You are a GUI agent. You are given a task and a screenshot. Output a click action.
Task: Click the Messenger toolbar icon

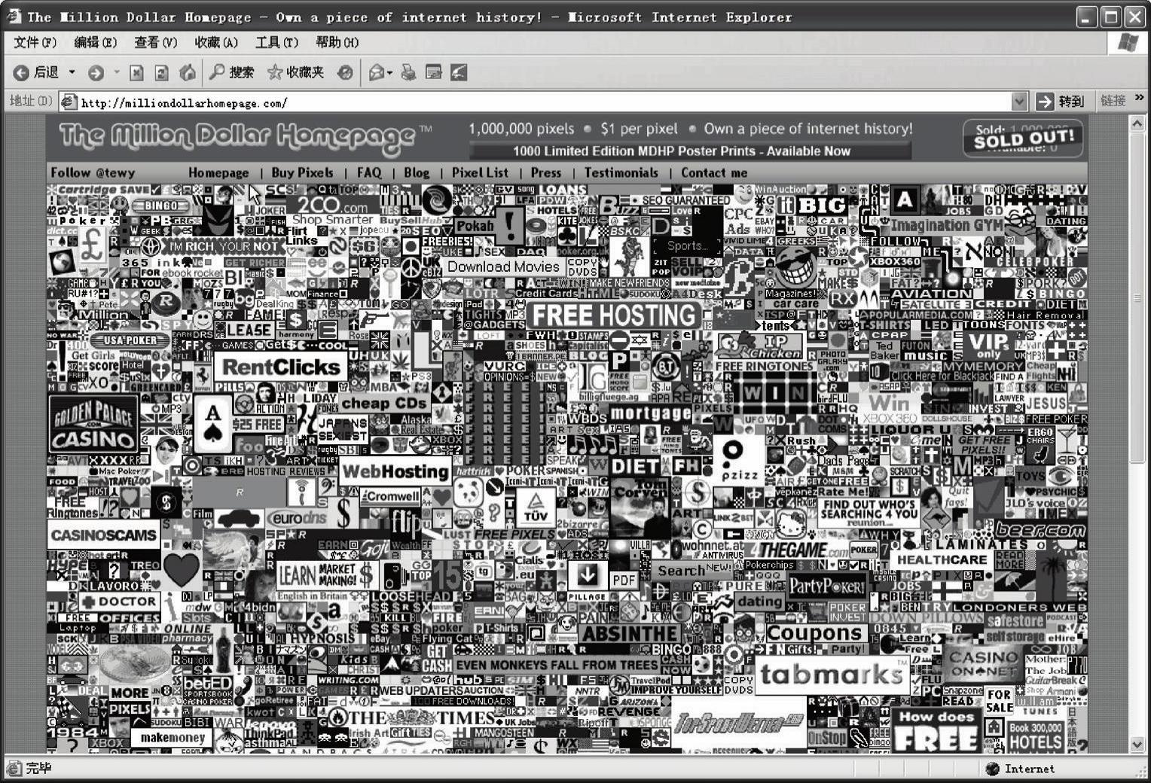point(458,72)
